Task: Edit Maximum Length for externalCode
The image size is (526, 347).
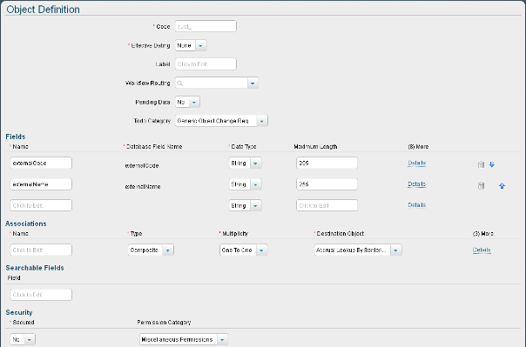Action: pos(327,163)
